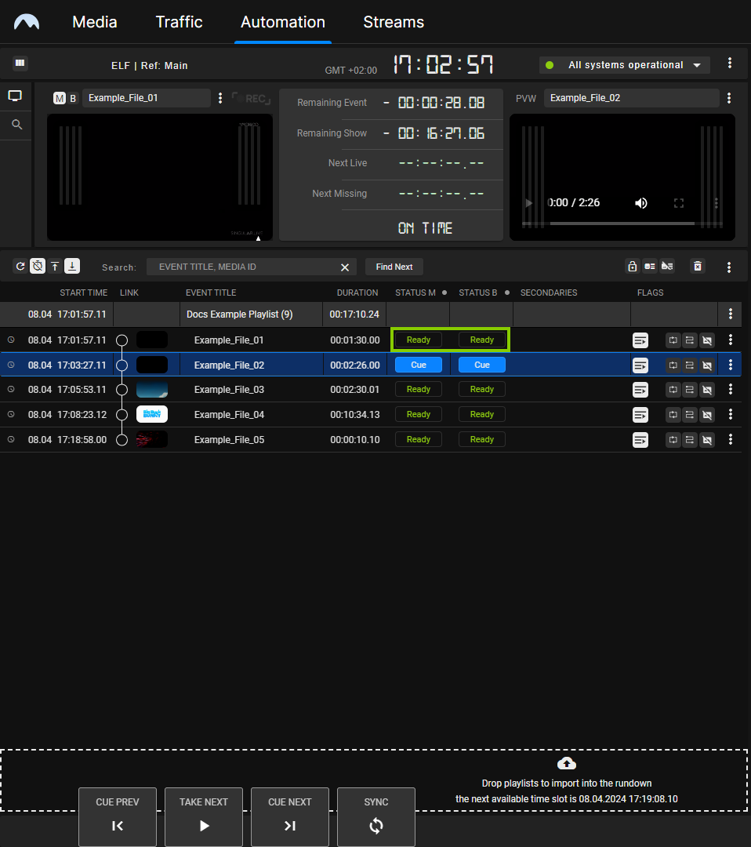Viewport: 751px width, 847px height.
Task: Toggle the B channel button near Example_File_01 player
Action: pyautogui.click(x=73, y=98)
